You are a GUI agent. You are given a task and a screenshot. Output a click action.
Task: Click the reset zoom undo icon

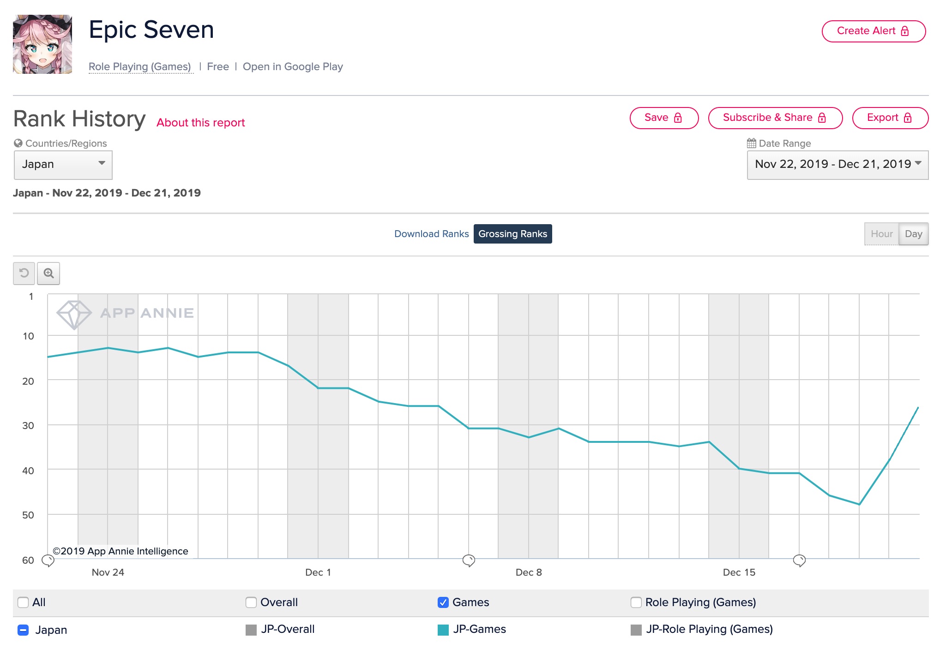(x=24, y=273)
